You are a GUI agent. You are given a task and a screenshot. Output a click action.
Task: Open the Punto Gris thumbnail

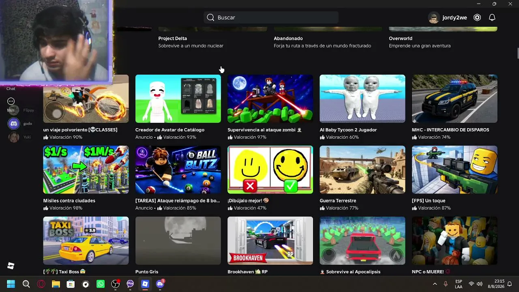(x=178, y=240)
